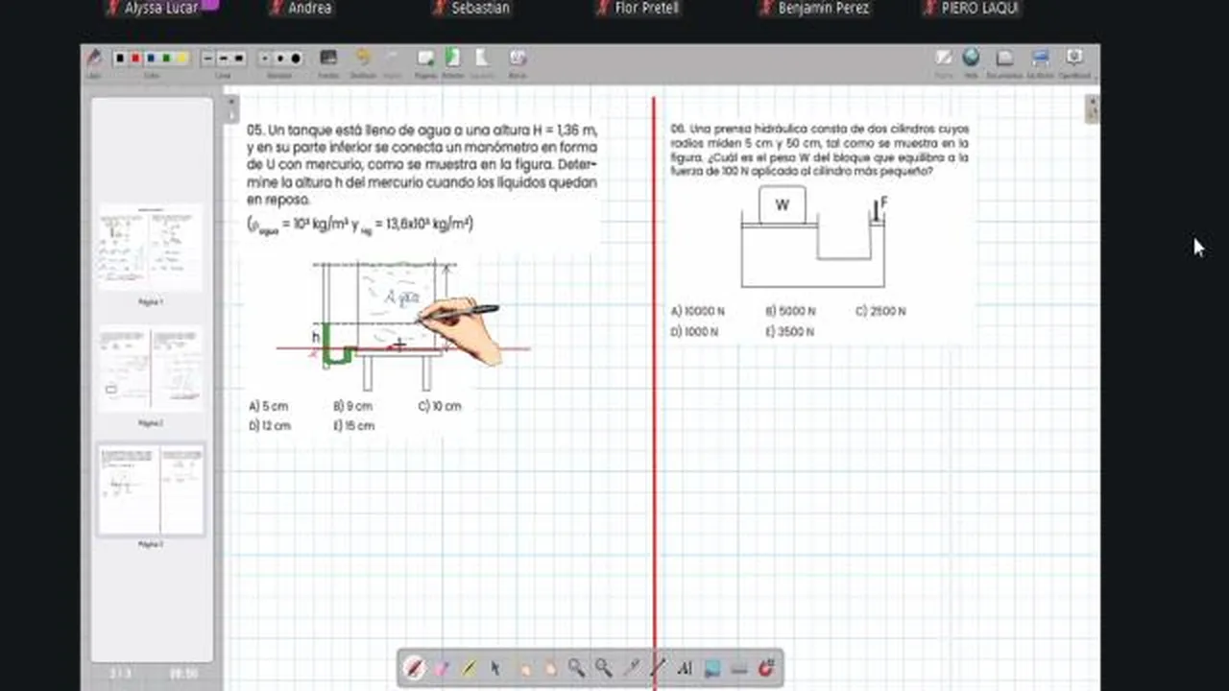Image resolution: width=1229 pixels, height=691 pixels.
Task: Open the selected Página 3 thumbnail
Action: (151, 489)
